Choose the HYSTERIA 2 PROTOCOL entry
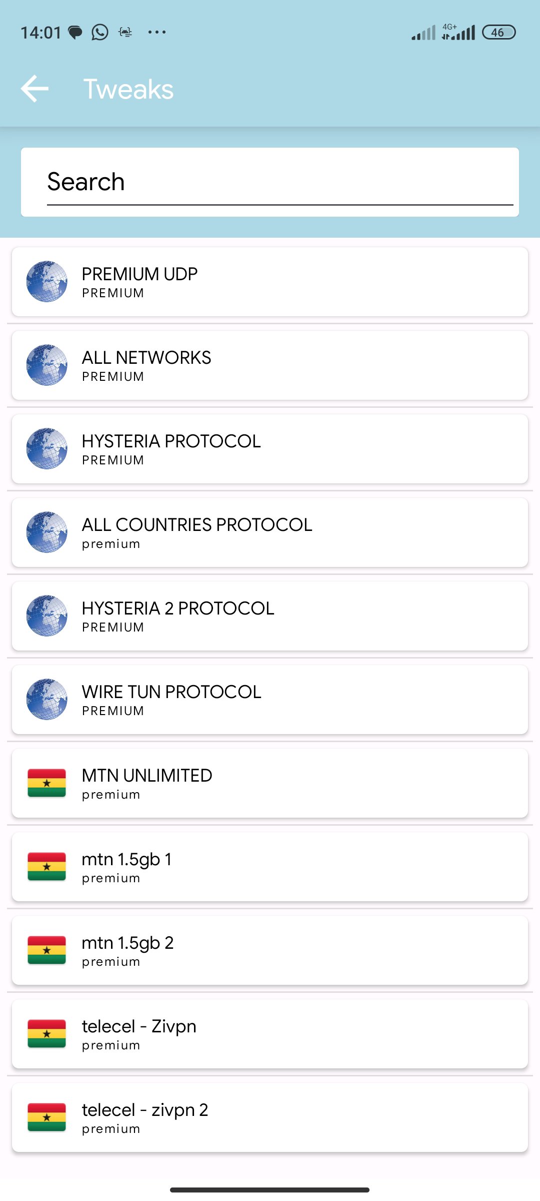The image size is (540, 1201). click(x=270, y=616)
